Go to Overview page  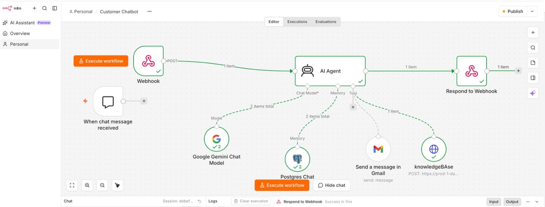19,33
